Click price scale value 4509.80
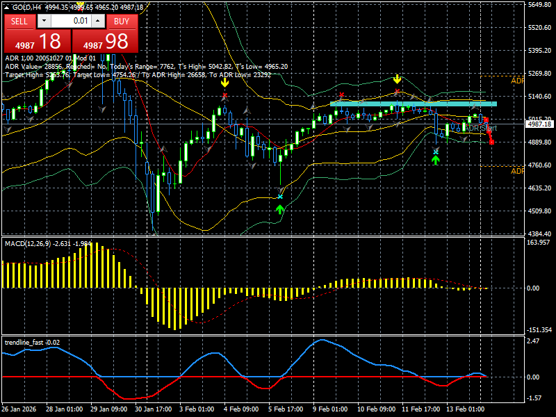556x417 pixels. click(540, 211)
